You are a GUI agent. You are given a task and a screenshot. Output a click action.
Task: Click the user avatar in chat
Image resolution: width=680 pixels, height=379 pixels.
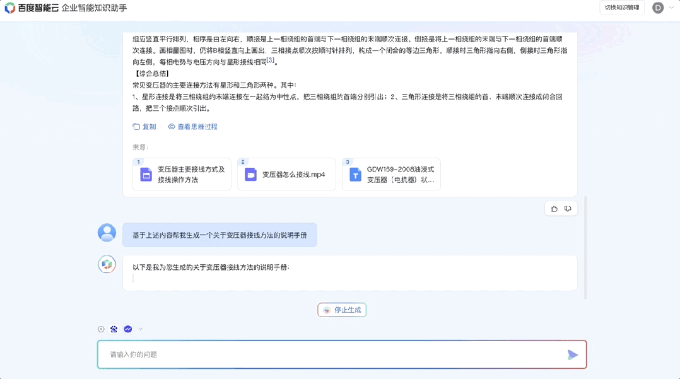(107, 233)
